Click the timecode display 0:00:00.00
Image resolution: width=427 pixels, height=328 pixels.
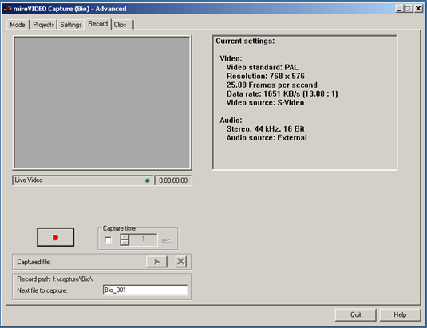pos(173,180)
